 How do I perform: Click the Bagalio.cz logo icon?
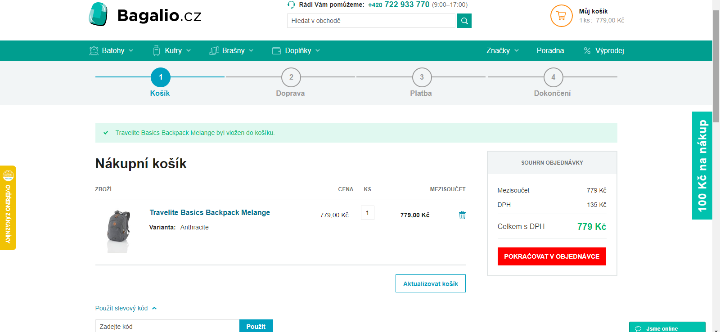point(98,14)
